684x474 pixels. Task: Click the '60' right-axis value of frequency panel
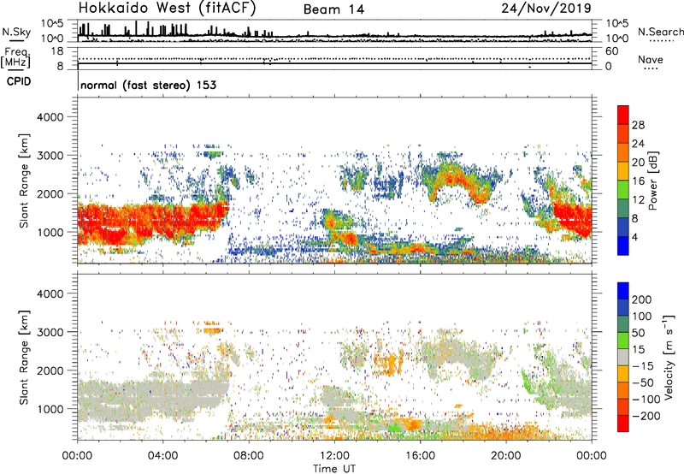click(x=611, y=51)
